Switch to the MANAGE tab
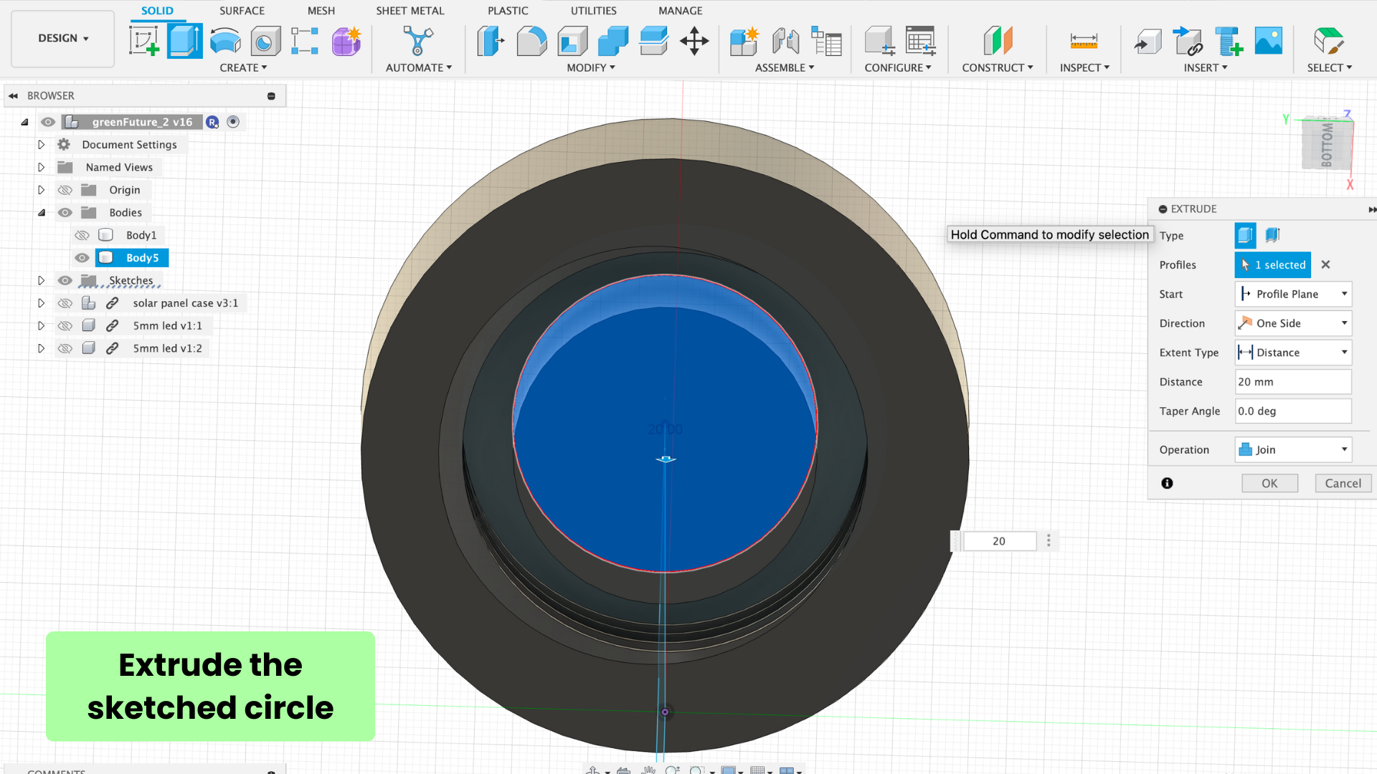Screen dimensions: 1377x774 click(680, 11)
